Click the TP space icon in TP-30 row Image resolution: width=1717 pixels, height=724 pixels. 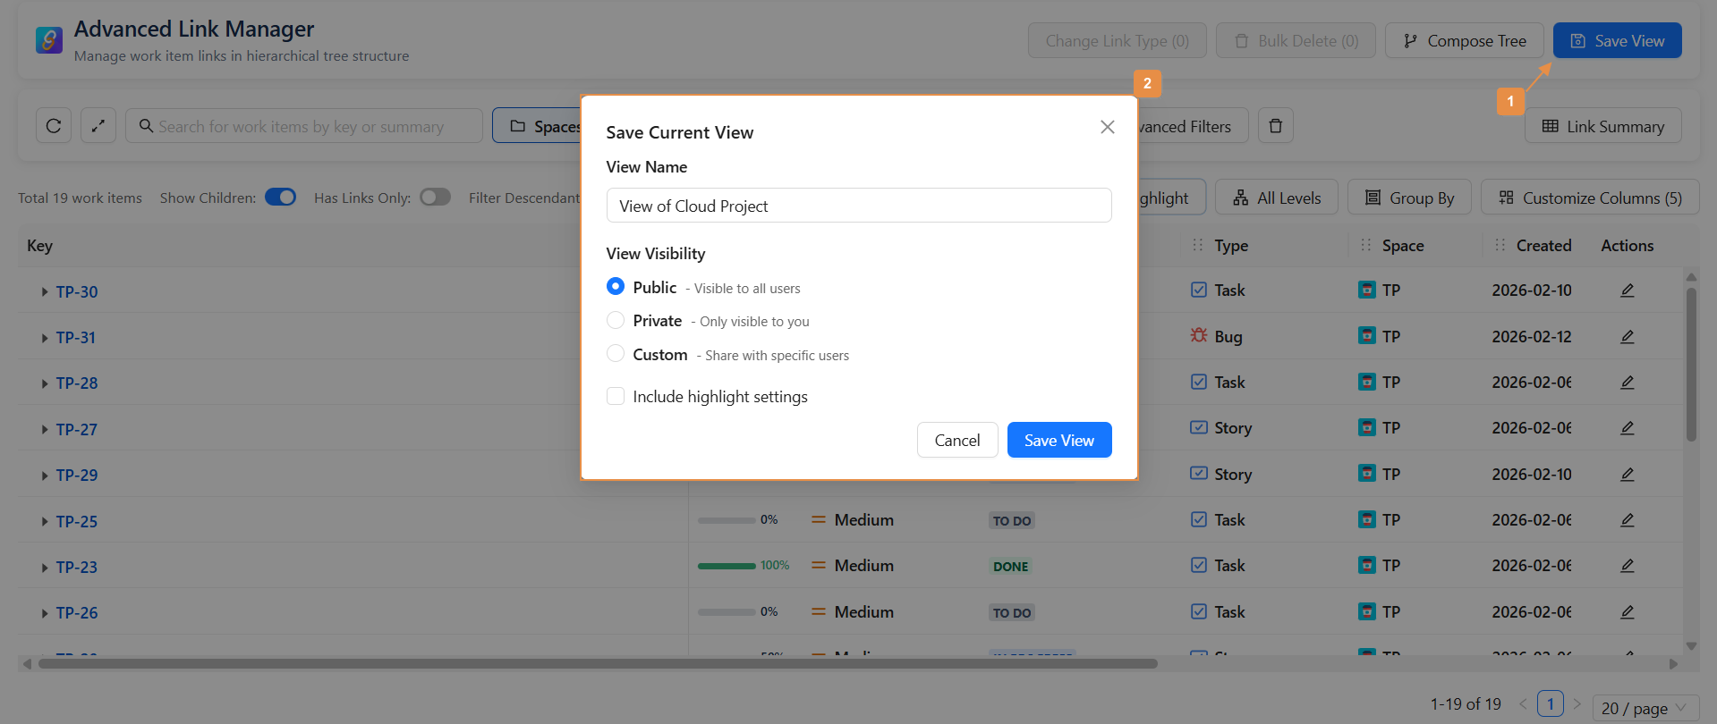point(1367,290)
